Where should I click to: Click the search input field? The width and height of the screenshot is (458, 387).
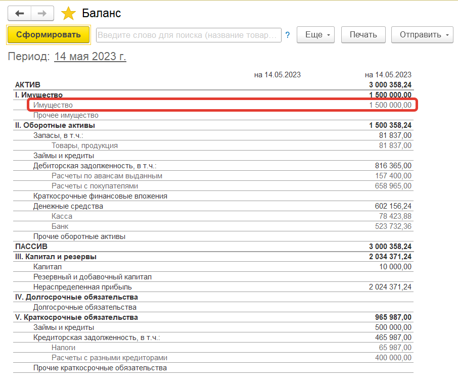coord(188,35)
